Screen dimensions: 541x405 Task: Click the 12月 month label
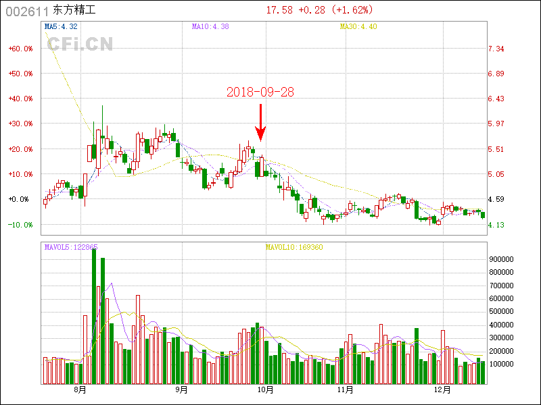(x=443, y=390)
